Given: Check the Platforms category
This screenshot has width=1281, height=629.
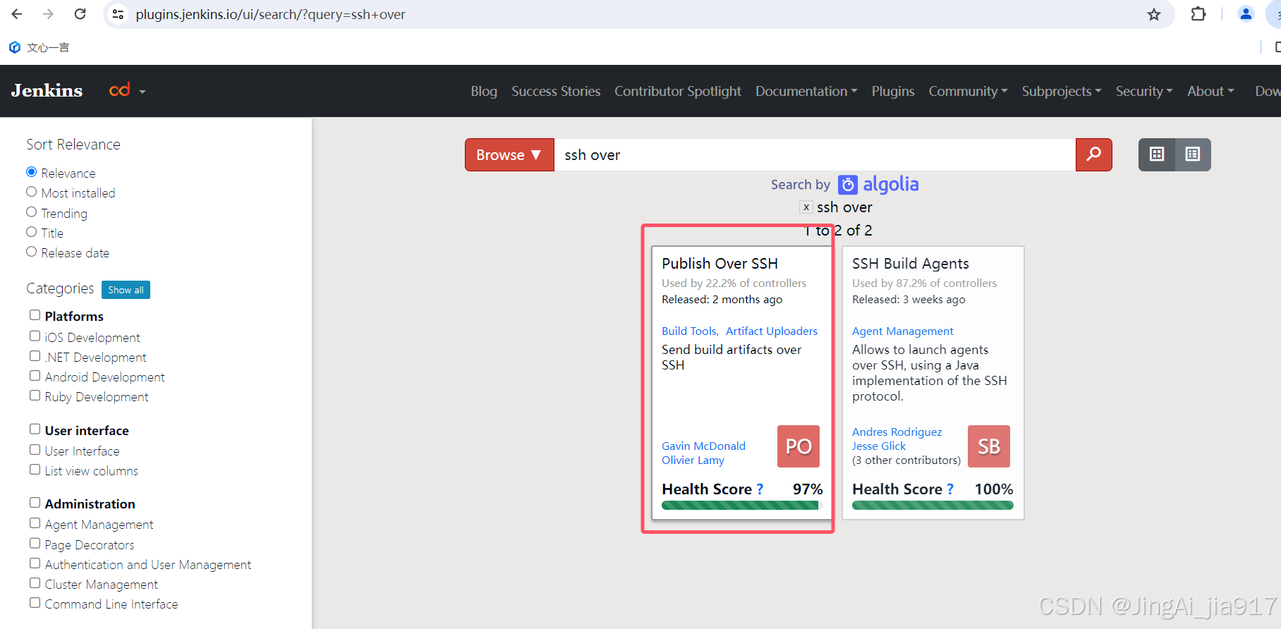Looking at the screenshot, I should 35,315.
